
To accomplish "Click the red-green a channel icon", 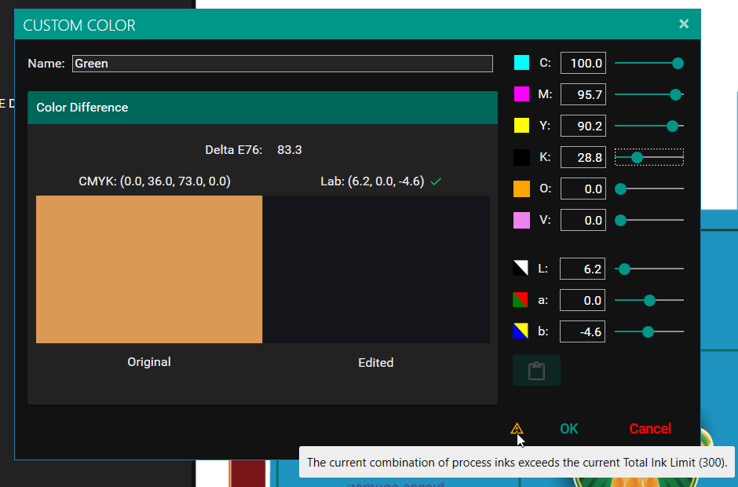I will point(521,300).
